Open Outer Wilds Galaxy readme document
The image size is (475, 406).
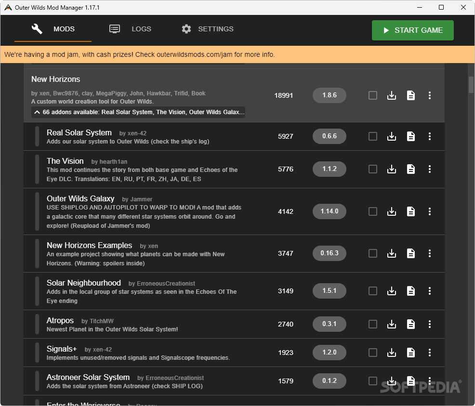coord(411,211)
